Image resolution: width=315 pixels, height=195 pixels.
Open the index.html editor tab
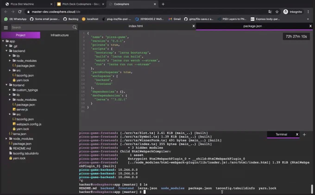[136, 26]
